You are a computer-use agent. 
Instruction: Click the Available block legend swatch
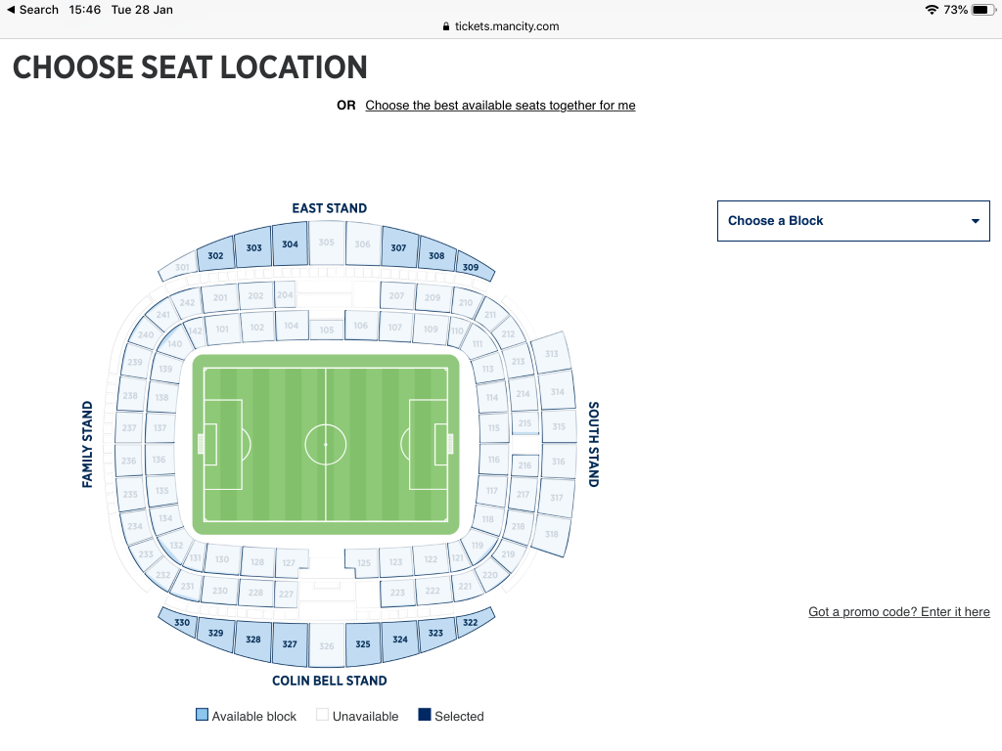click(x=202, y=716)
